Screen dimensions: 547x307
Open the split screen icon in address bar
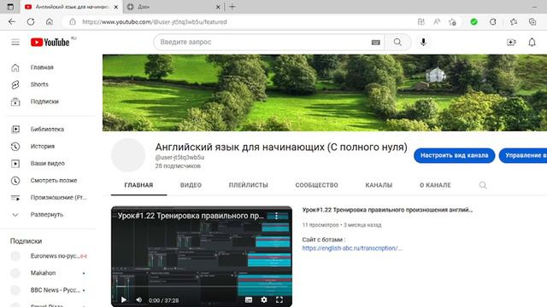pyautogui.click(x=421, y=22)
